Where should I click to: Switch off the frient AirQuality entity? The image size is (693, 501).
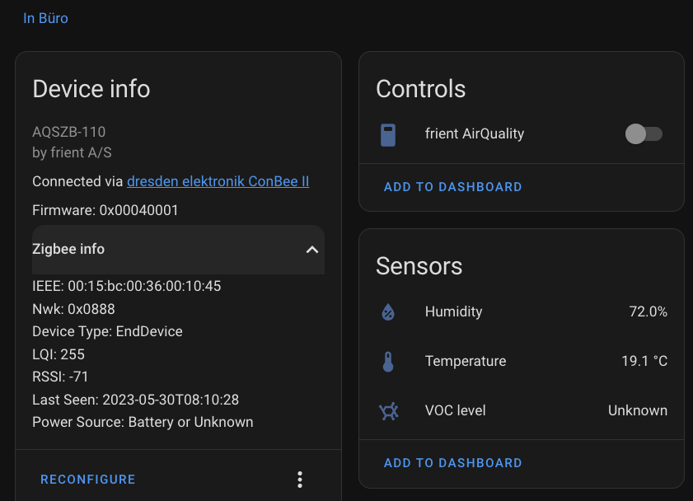click(x=643, y=133)
